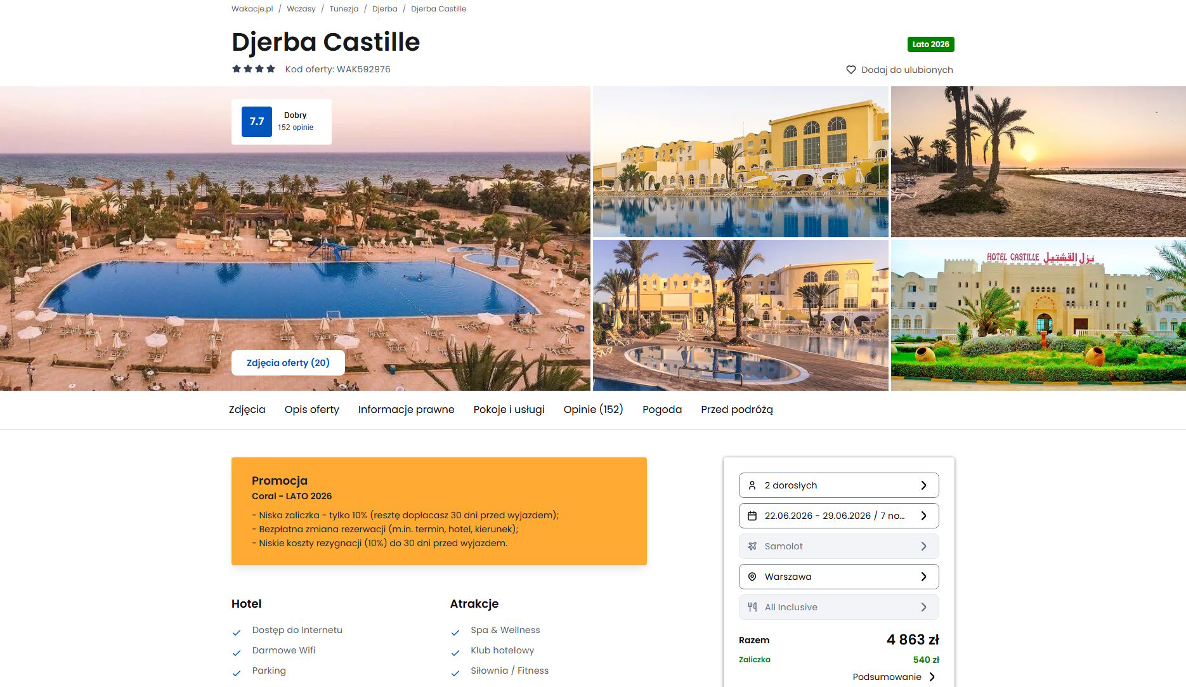
Task: Click the airplane icon next to Samolot
Action: pos(752,546)
